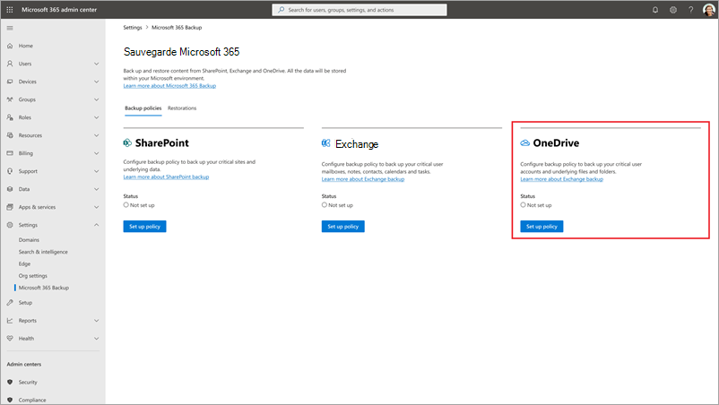Open Learn more about Microsoft 365 Backup
This screenshot has height=405, width=719.
[x=169, y=86]
